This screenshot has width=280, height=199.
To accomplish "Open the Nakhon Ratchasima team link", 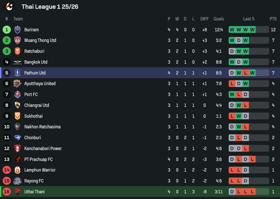I will tap(42, 127).
